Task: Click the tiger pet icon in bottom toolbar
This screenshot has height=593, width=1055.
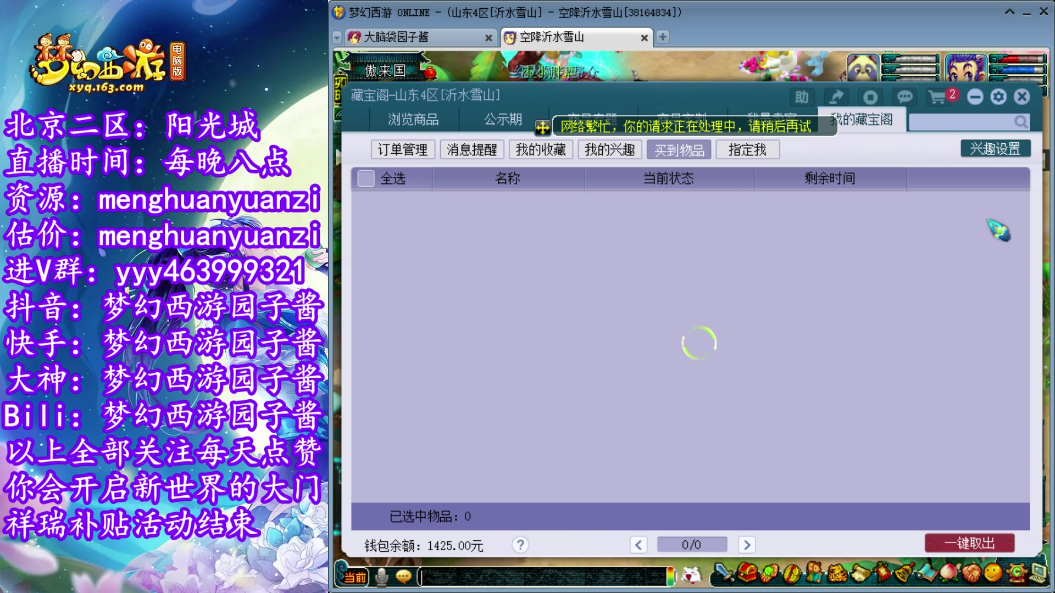Action: tap(837, 574)
